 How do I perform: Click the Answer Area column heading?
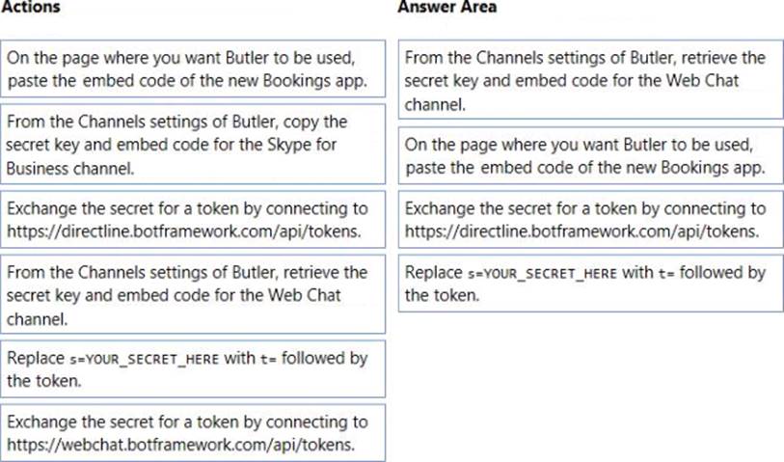447,8
